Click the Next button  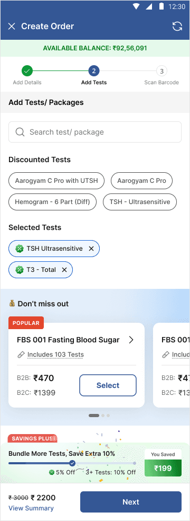coord(131,502)
